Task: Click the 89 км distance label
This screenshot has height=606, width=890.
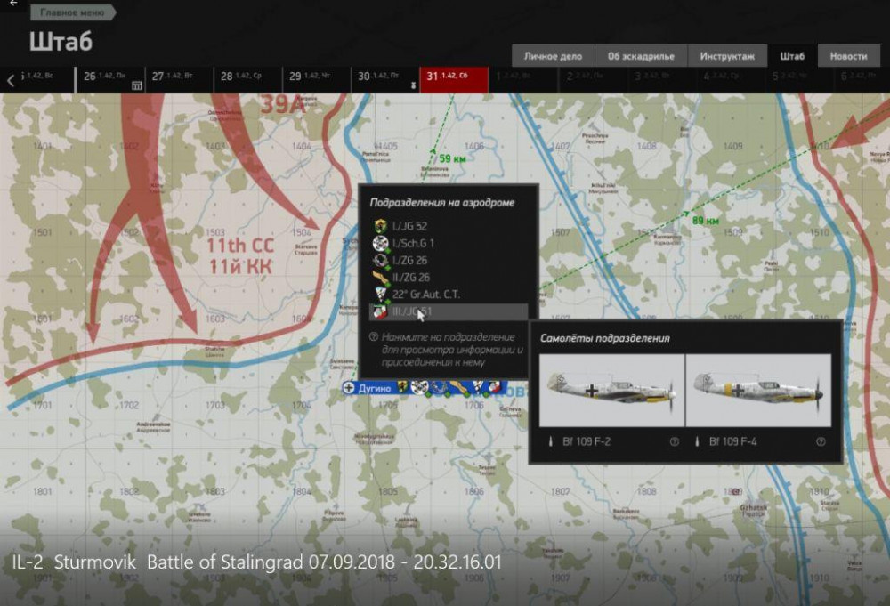Action: point(706,221)
